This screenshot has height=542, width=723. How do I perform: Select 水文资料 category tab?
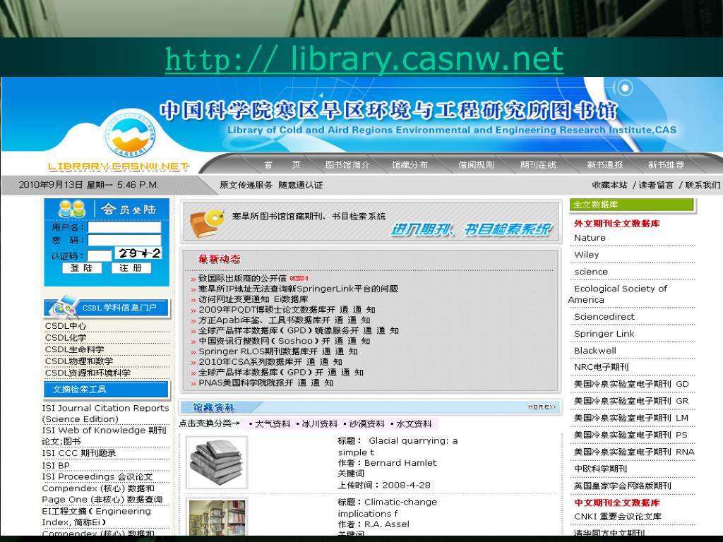[x=414, y=424]
